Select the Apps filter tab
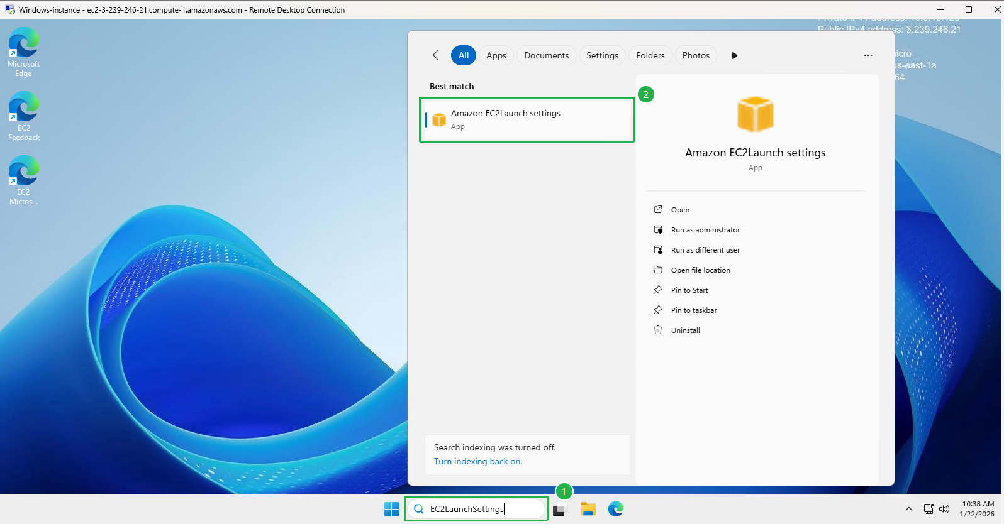This screenshot has height=524, width=1004. 496,55
